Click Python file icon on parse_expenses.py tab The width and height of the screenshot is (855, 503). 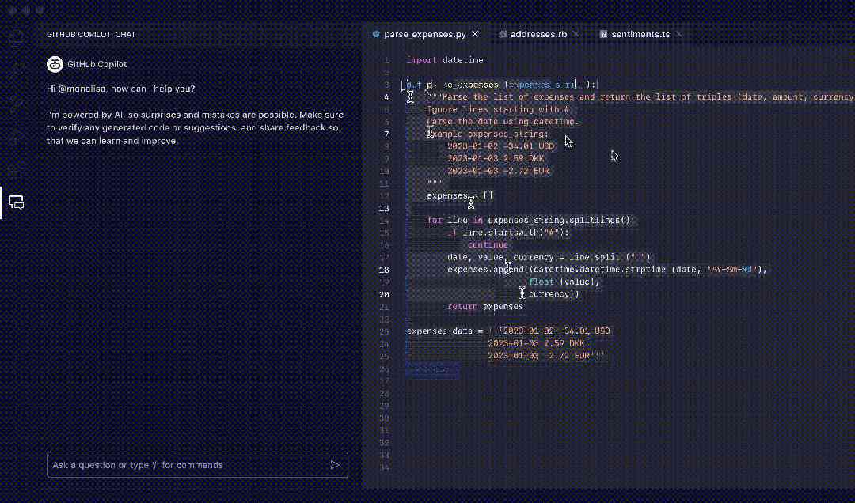[376, 34]
